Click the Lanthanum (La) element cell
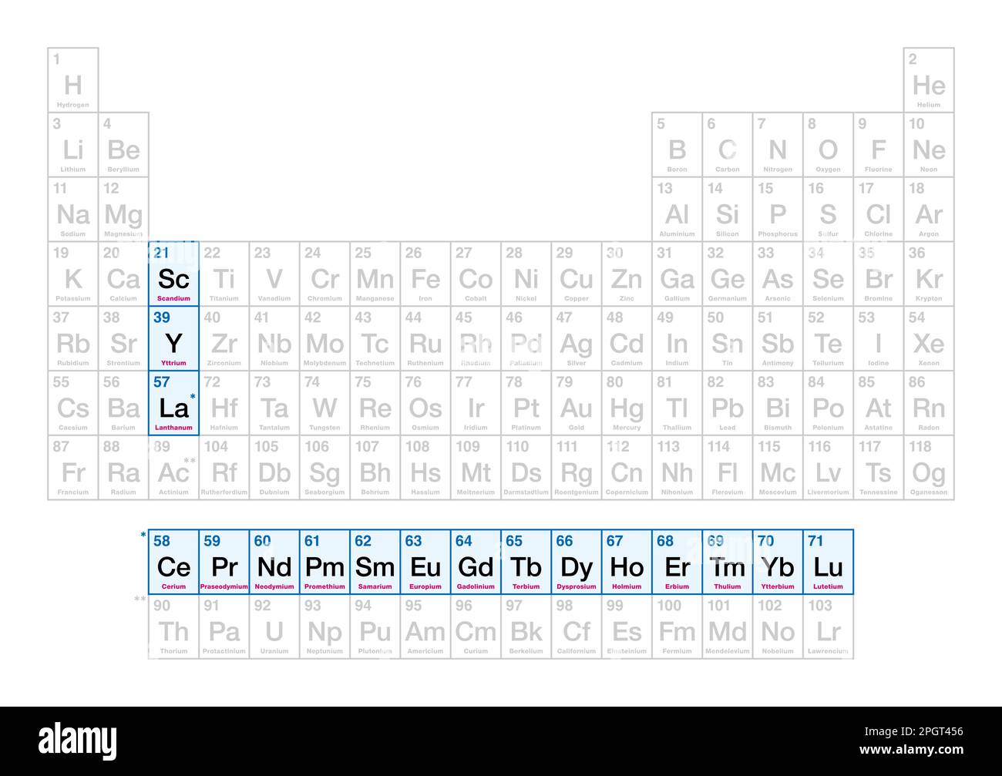1002x776 pixels. [173, 403]
